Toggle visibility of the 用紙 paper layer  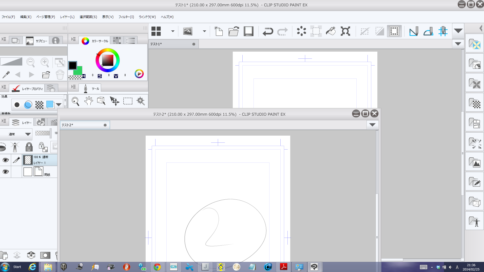tap(5, 172)
